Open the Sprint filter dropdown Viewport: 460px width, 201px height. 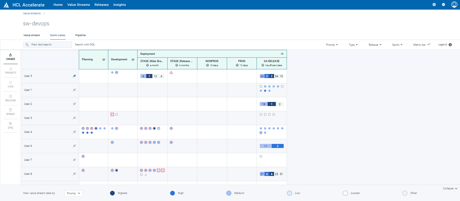tap(397, 45)
